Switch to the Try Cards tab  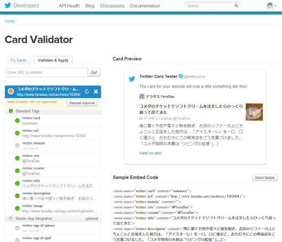(x=18, y=60)
